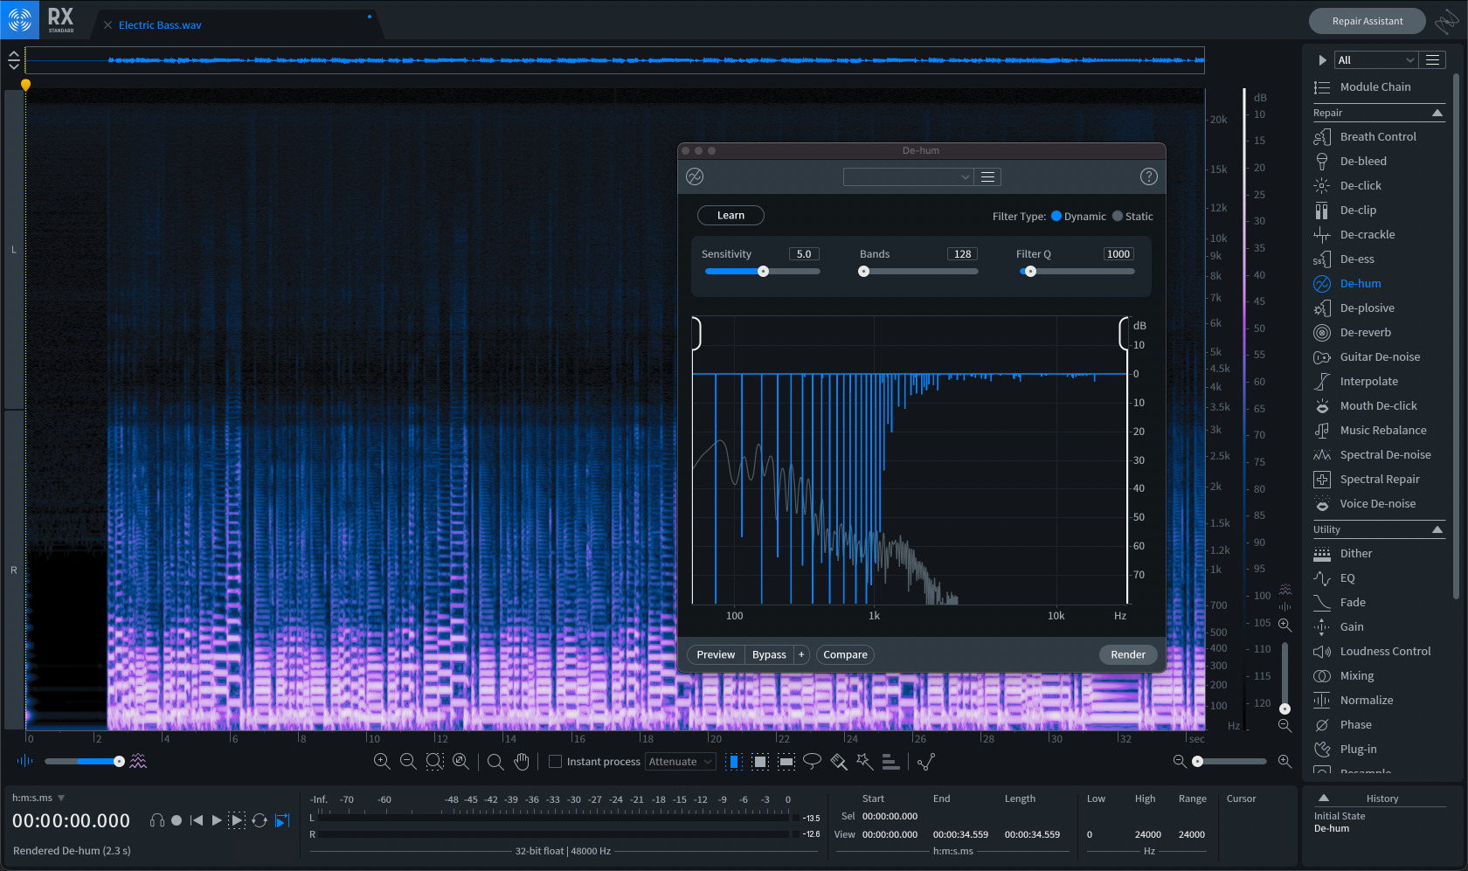Open the module list view menu

pos(1432,59)
